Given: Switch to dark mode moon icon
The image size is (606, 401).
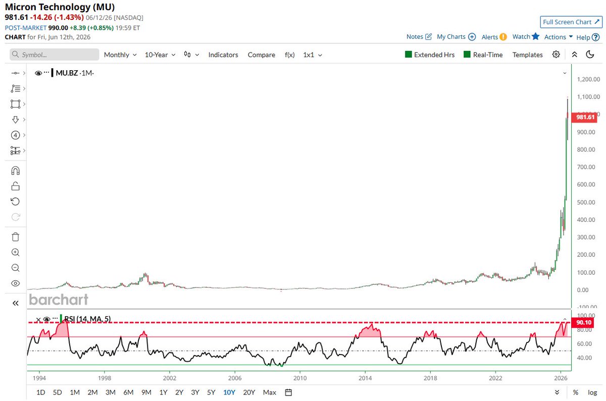Looking at the screenshot, I should point(590,55).
